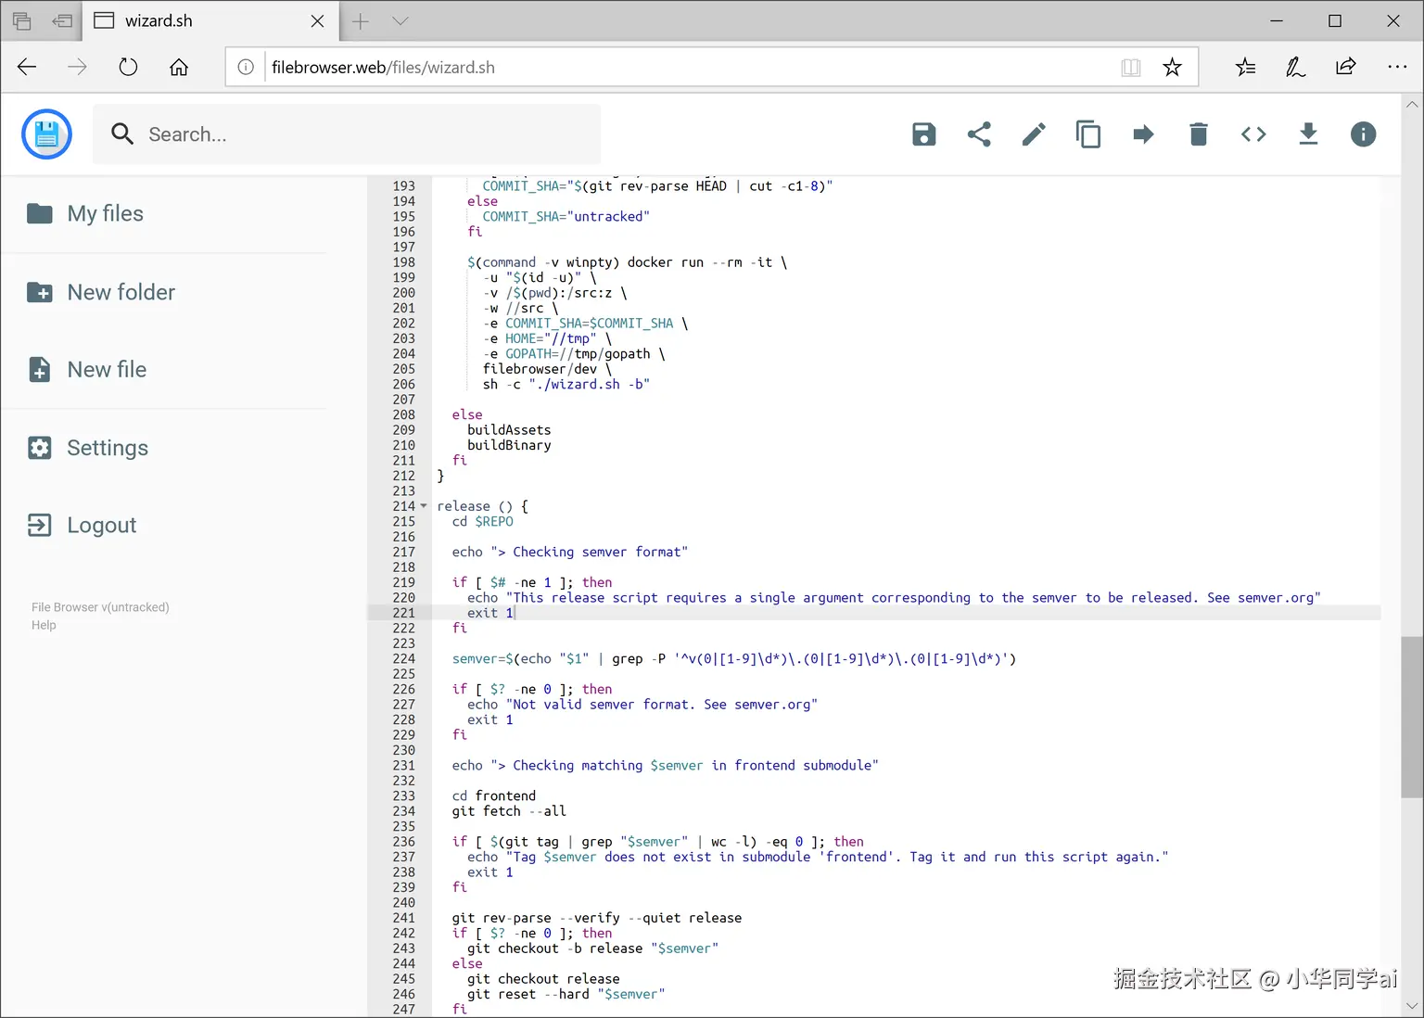1424x1018 pixels.
Task: Go to the browser home page icon
Action: click(179, 67)
